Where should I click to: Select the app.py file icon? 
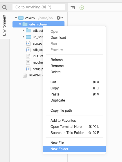click(x=28, y=43)
